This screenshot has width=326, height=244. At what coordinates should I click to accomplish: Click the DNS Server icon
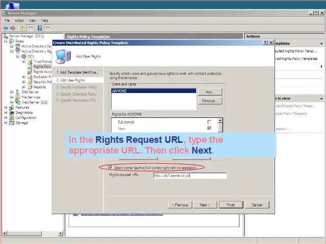pyautogui.click(x=18, y=92)
